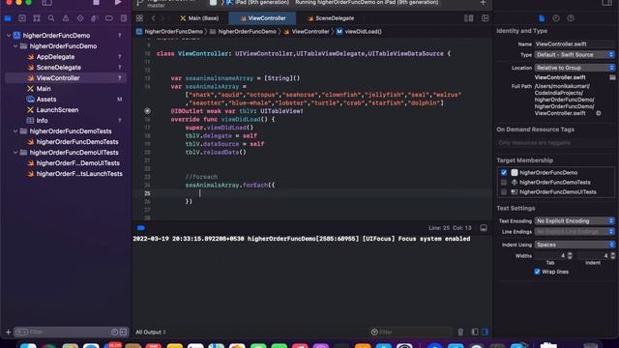Open the Indent Using Spaces dropdown
619x348 pixels.
coord(575,245)
